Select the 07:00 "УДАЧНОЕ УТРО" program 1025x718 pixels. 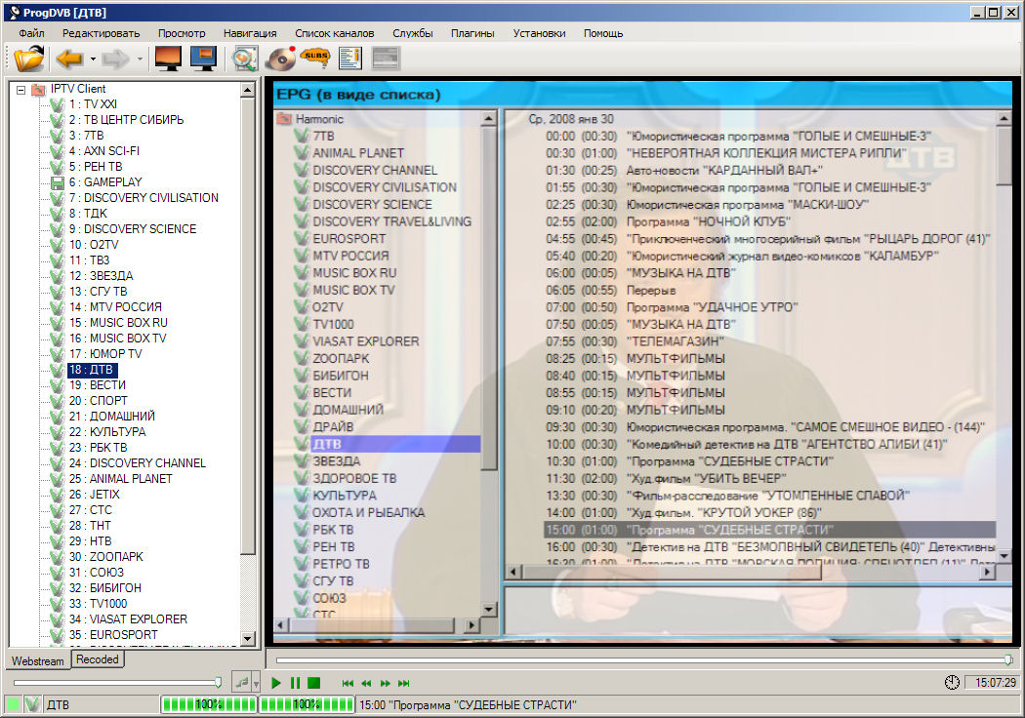click(672, 307)
